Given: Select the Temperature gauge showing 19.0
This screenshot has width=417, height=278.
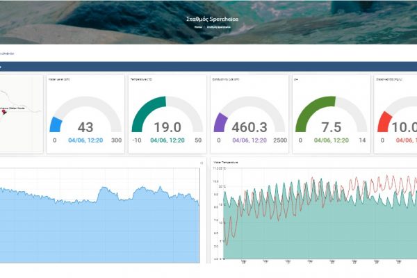Looking at the screenshot, I should click(167, 115).
